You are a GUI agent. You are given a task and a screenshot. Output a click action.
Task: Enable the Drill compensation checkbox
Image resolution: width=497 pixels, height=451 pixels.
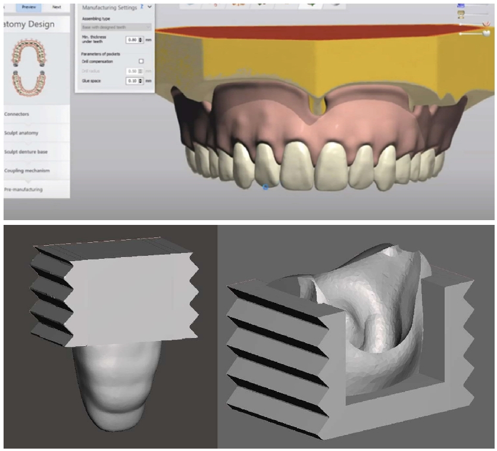click(141, 61)
